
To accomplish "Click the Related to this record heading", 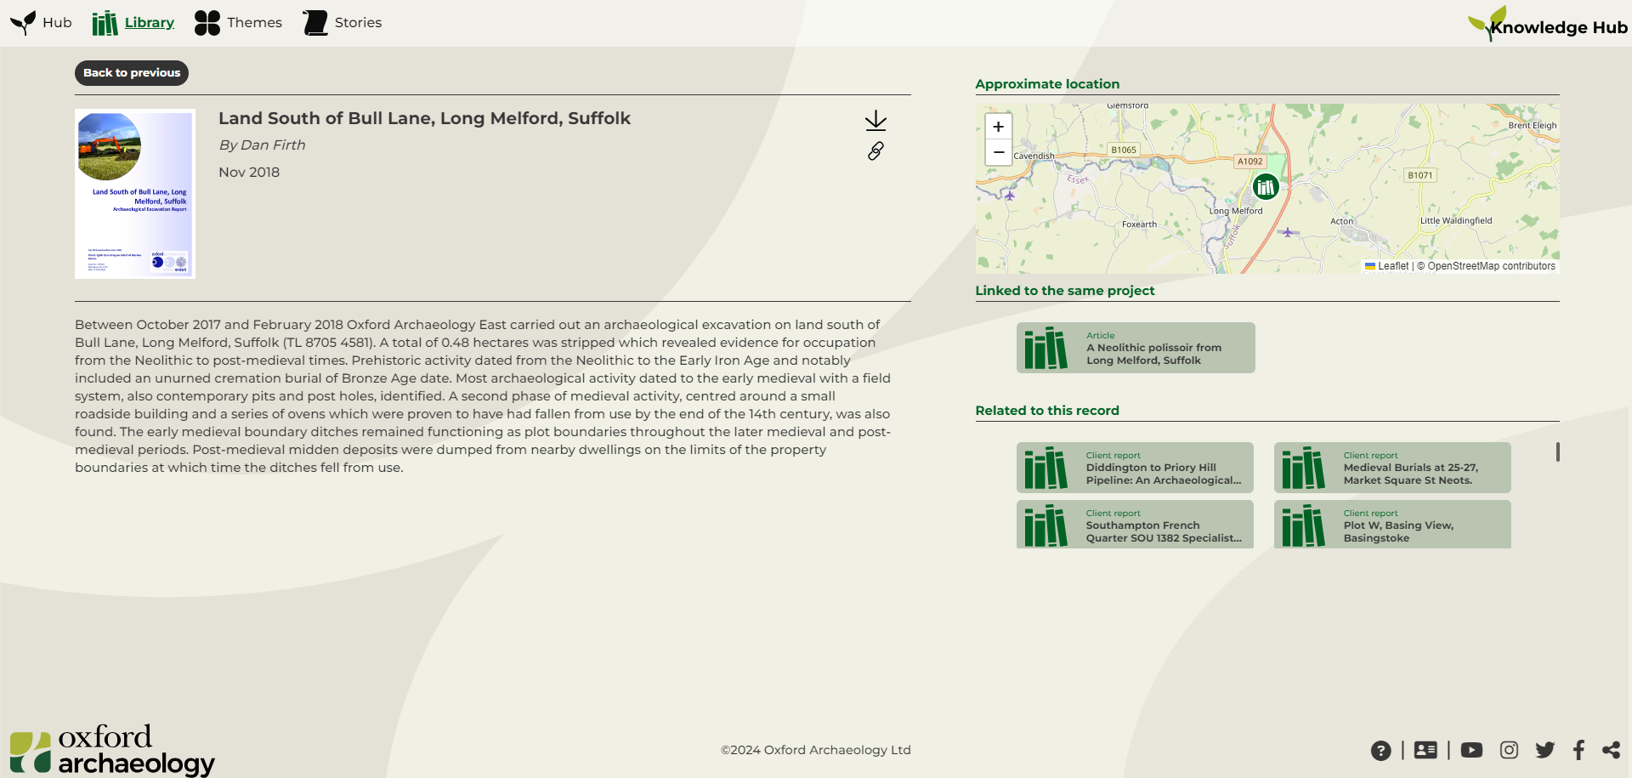I will coord(1047,411).
